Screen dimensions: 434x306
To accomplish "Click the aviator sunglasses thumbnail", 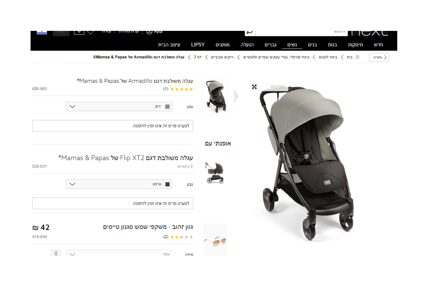I will pyautogui.click(x=215, y=240).
